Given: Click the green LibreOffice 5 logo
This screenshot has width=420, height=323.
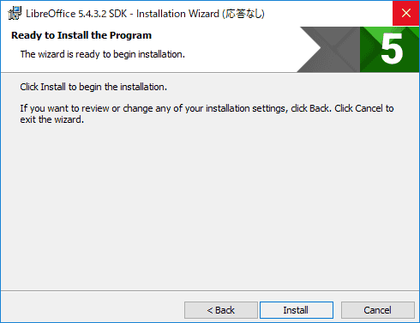Looking at the screenshot, I should pyautogui.click(x=389, y=49).
